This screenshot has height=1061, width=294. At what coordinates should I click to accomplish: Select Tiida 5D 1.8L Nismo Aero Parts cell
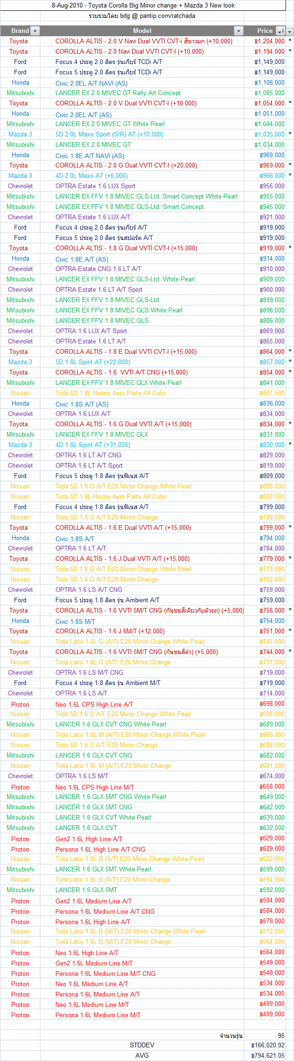[x=111, y=393]
